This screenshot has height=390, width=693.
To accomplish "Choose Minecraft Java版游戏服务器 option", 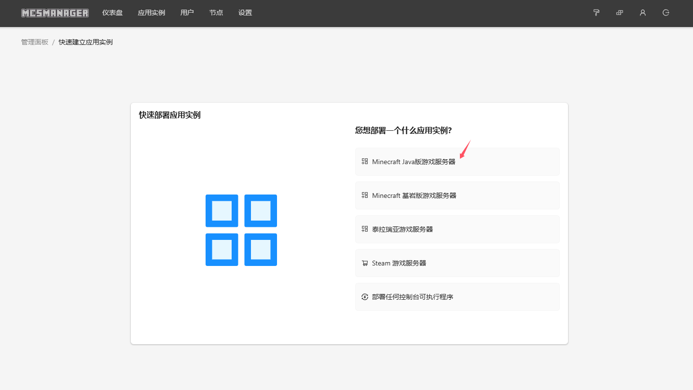I will 457,162.
